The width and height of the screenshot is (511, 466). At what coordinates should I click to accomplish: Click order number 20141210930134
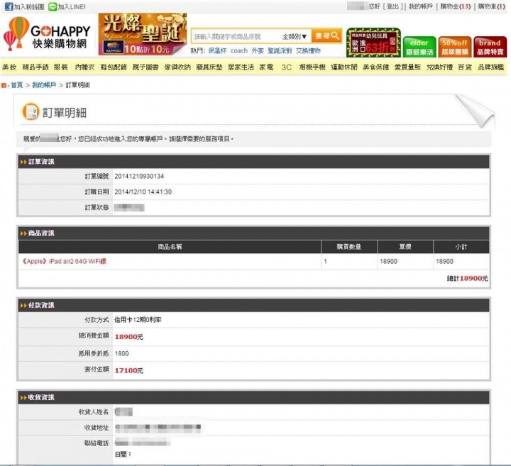pos(139,177)
